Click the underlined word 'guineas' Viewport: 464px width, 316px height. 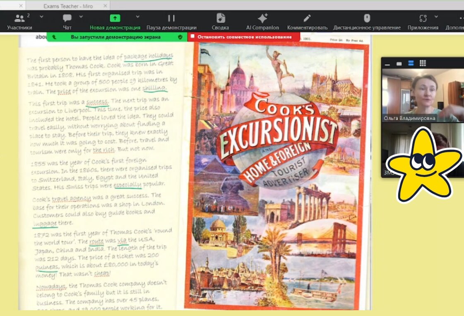[47, 267]
